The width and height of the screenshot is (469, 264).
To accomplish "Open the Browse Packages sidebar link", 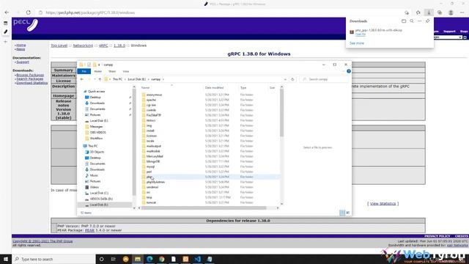I will click(30, 75).
